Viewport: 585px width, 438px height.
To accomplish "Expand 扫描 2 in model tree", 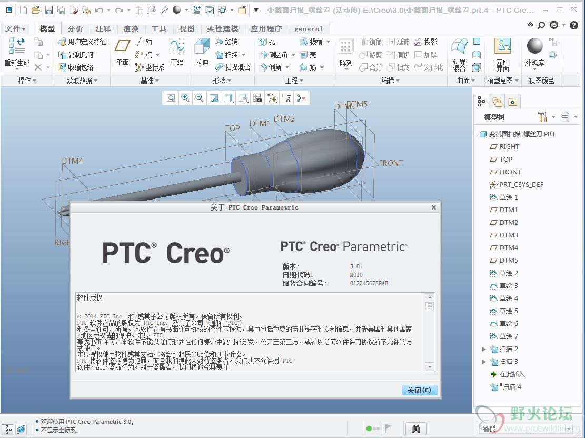I will pos(484,349).
